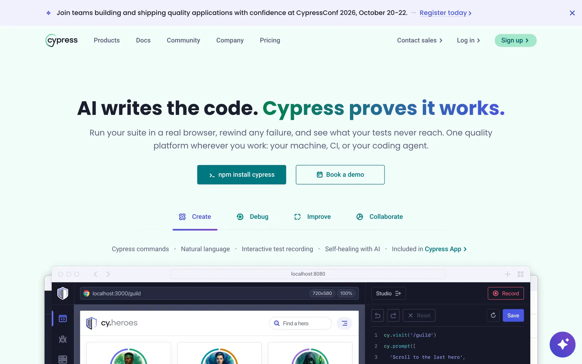Open the AI assistant sparkle button
Screen dimensions: 582x364
pos(562,344)
